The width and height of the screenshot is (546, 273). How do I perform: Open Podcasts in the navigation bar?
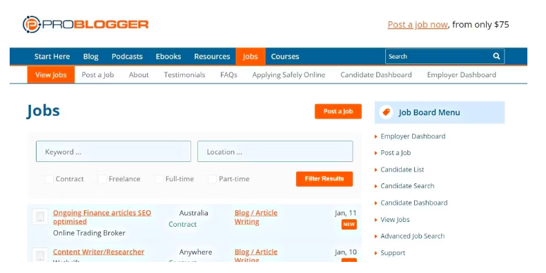[127, 57]
